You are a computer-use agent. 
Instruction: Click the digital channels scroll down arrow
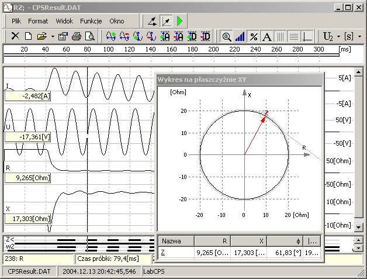tap(359, 248)
